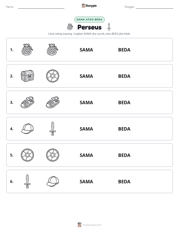Click the right sandal icon in row 3
The height and width of the screenshot is (232, 179).
click(53, 102)
